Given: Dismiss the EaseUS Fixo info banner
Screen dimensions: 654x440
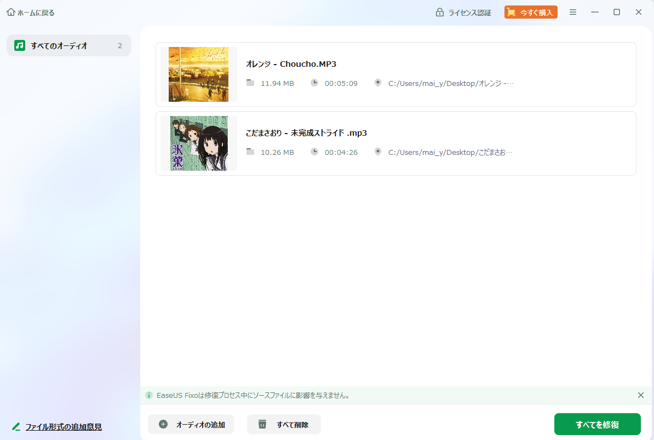Looking at the screenshot, I should pyautogui.click(x=640, y=395).
